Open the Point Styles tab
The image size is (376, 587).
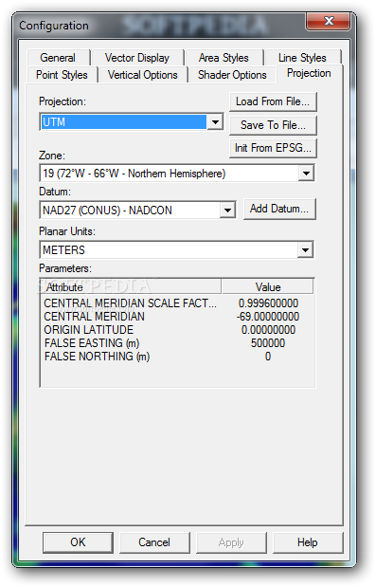pos(63,75)
